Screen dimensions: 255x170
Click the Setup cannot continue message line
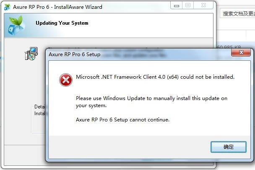click(122, 120)
